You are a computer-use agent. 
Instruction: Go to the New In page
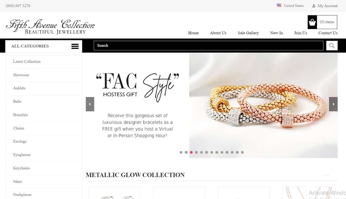[277, 33]
